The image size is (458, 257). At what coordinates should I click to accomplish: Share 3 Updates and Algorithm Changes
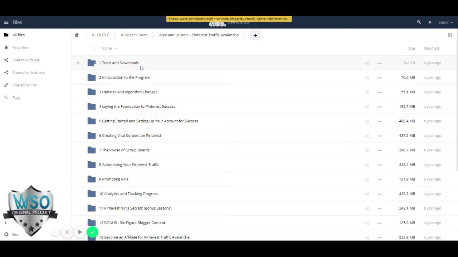tap(367, 92)
